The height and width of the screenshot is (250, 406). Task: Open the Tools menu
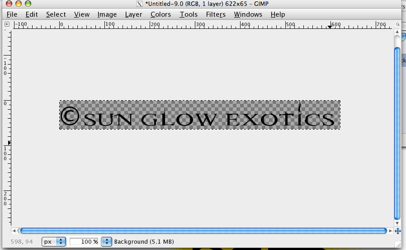tap(189, 14)
